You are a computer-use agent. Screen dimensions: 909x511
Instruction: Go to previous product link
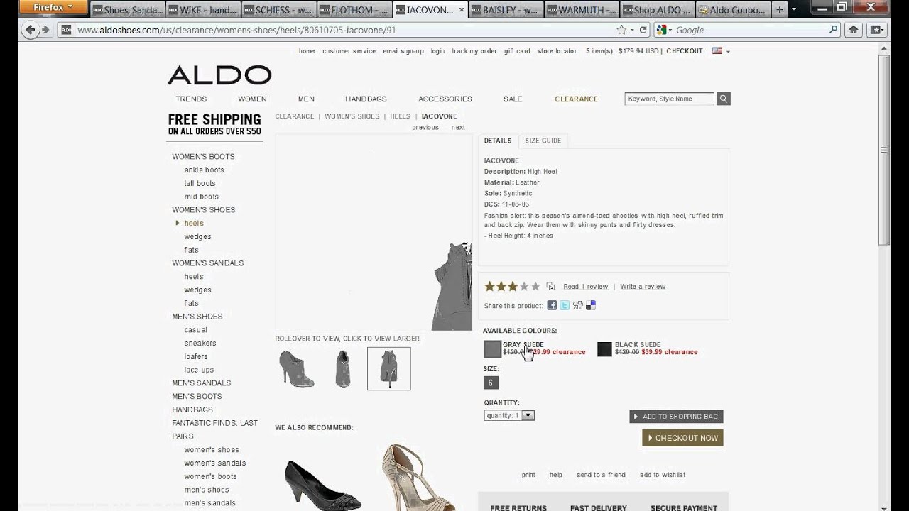(x=425, y=128)
